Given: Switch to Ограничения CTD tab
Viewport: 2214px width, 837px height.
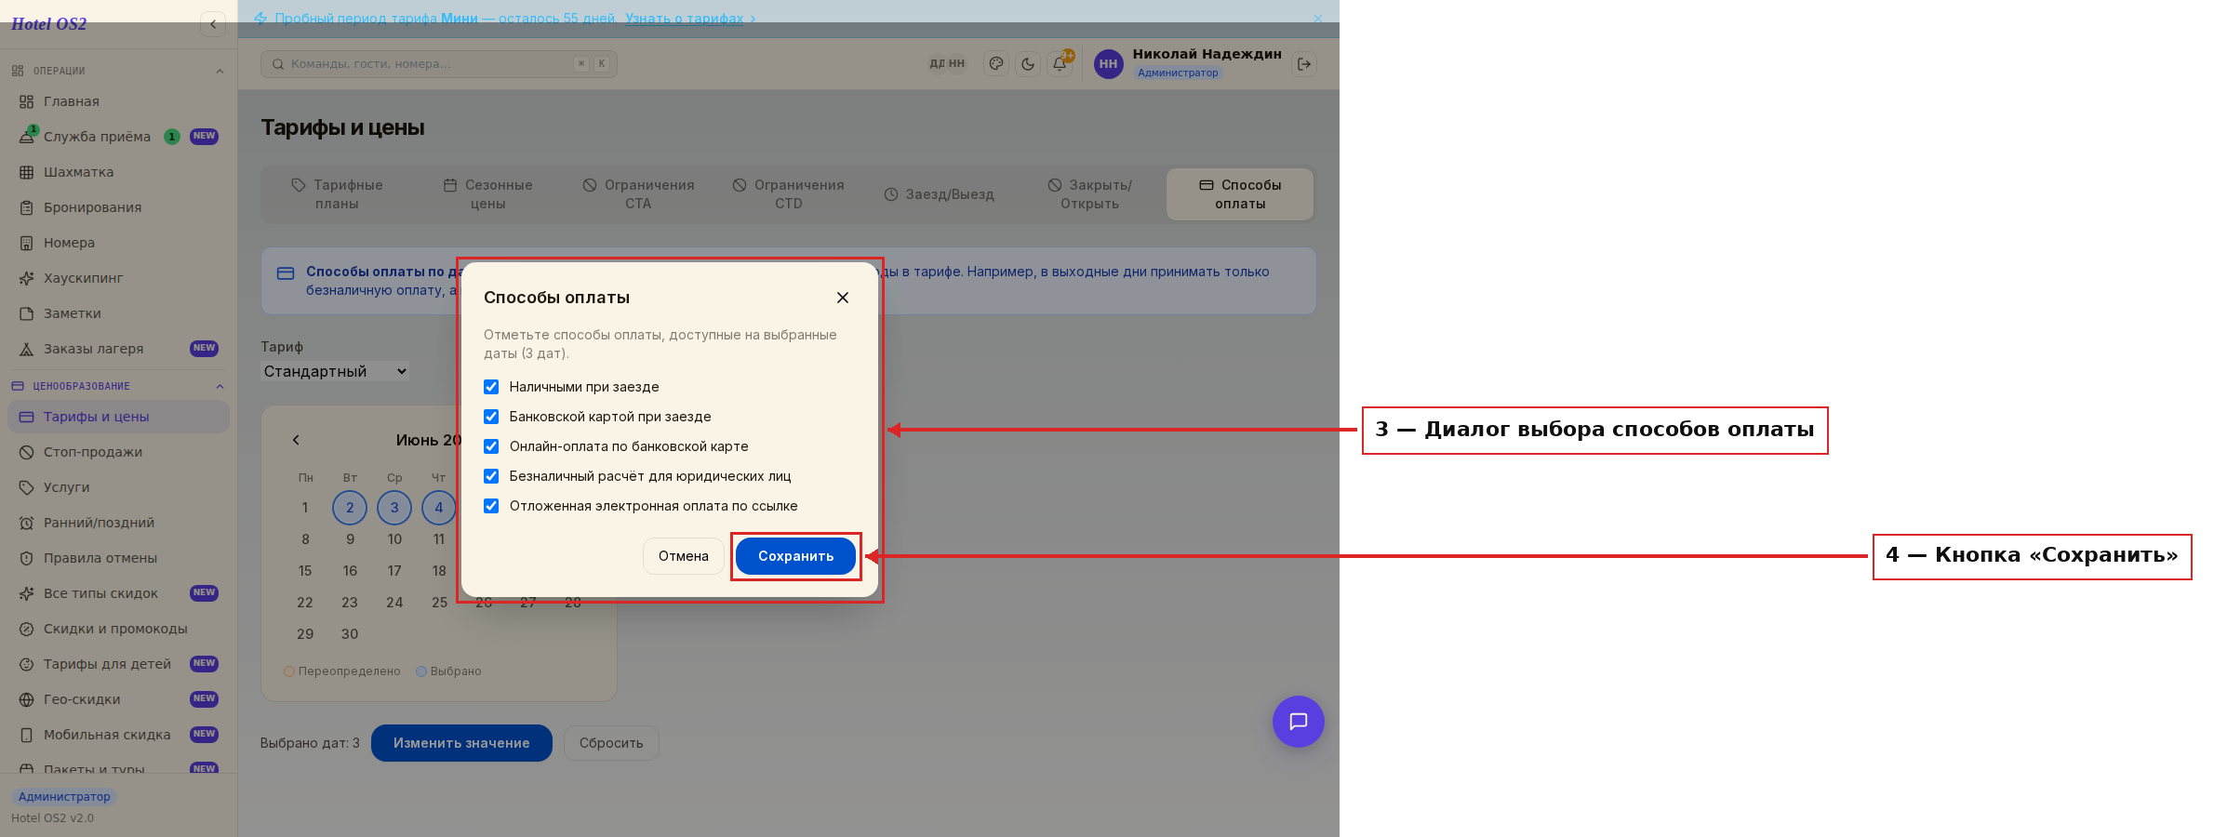Looking at the screenshot, I should point(789,194).
